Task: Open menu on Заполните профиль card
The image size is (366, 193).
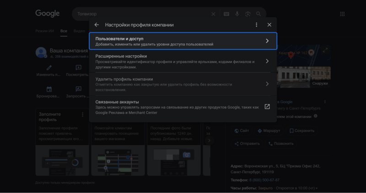Action: pos(82,115)
